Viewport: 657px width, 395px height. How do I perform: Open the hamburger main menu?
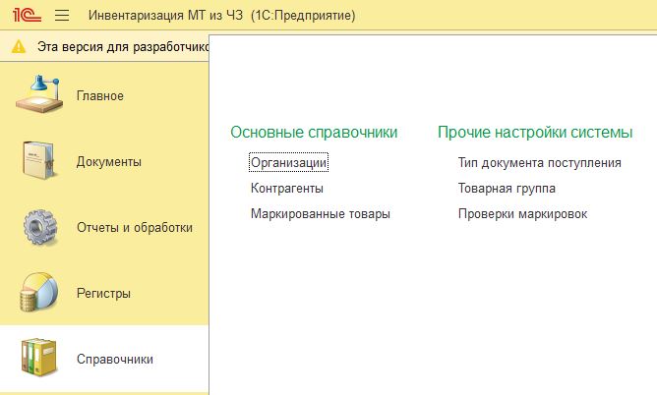tap(62, 16)
